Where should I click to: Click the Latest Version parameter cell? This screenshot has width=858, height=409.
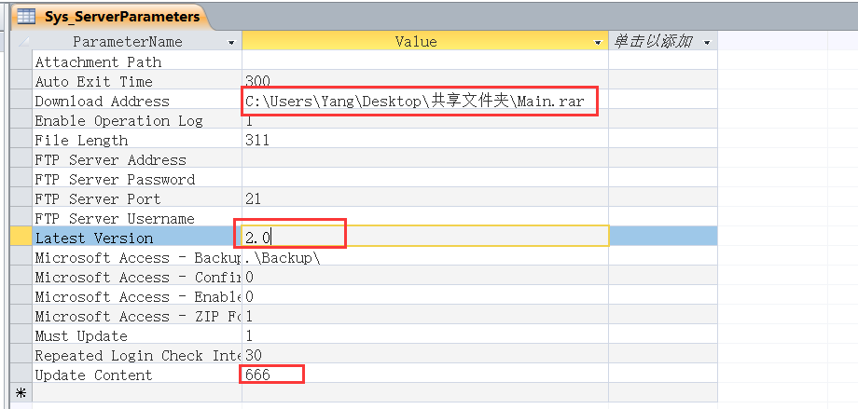(x=137, y=238)
